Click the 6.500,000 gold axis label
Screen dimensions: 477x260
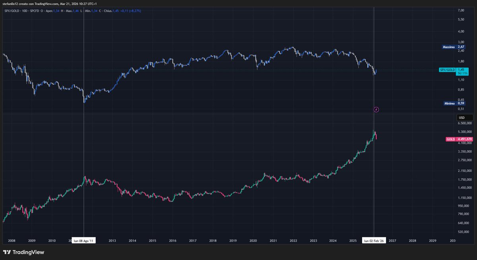click(465, 124)
